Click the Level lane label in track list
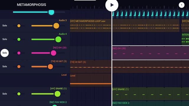The height and width of the screenshot is (106, 189). [64, 75]
